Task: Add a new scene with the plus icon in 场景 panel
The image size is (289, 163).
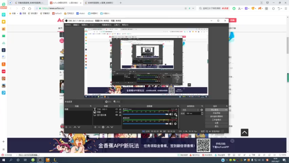Action: 66,127
